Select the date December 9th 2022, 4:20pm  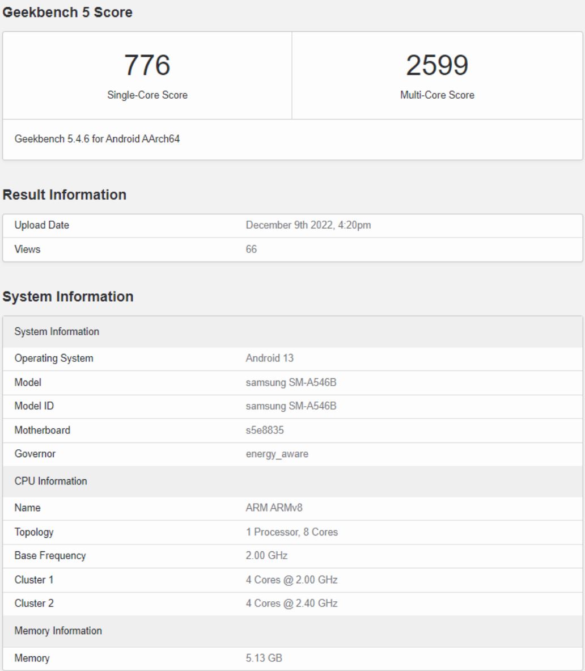point(308,225)
